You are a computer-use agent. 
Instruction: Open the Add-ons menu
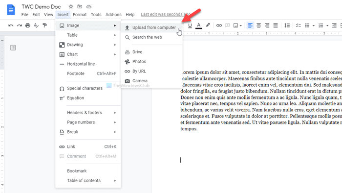113,15
